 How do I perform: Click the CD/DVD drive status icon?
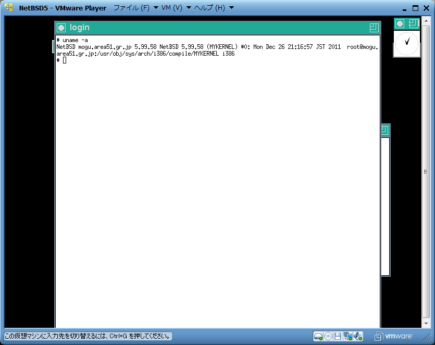(x=328, y=336)
